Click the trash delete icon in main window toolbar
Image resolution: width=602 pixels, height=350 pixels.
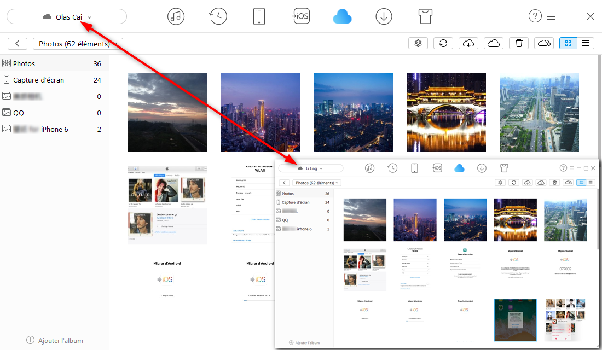tap(519, 43)
